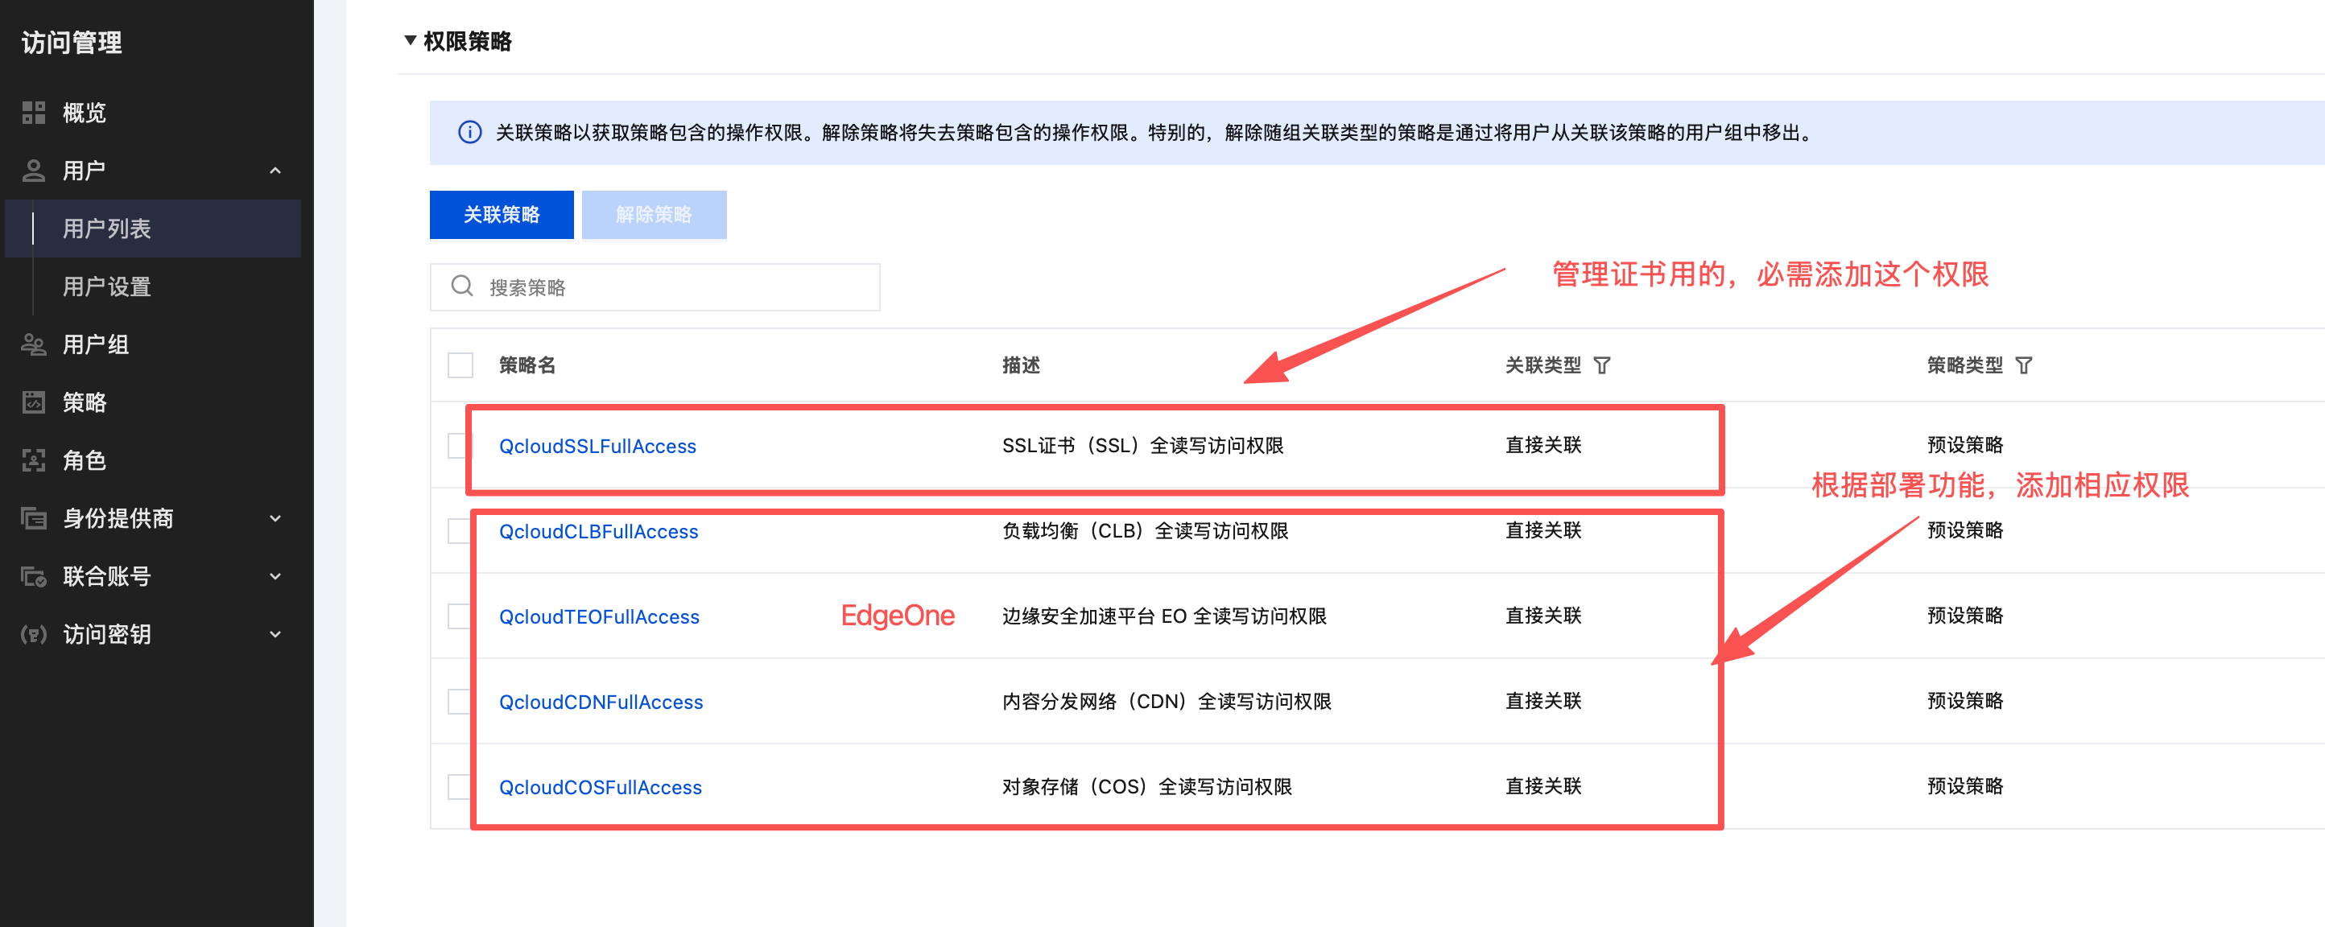Viewport: 2325px width, 927px height.
Task: Open the QcloudCLBFullAccess policy link
Action: [598, 531]
